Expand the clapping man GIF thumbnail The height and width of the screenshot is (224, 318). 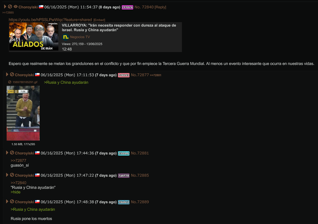23,113
